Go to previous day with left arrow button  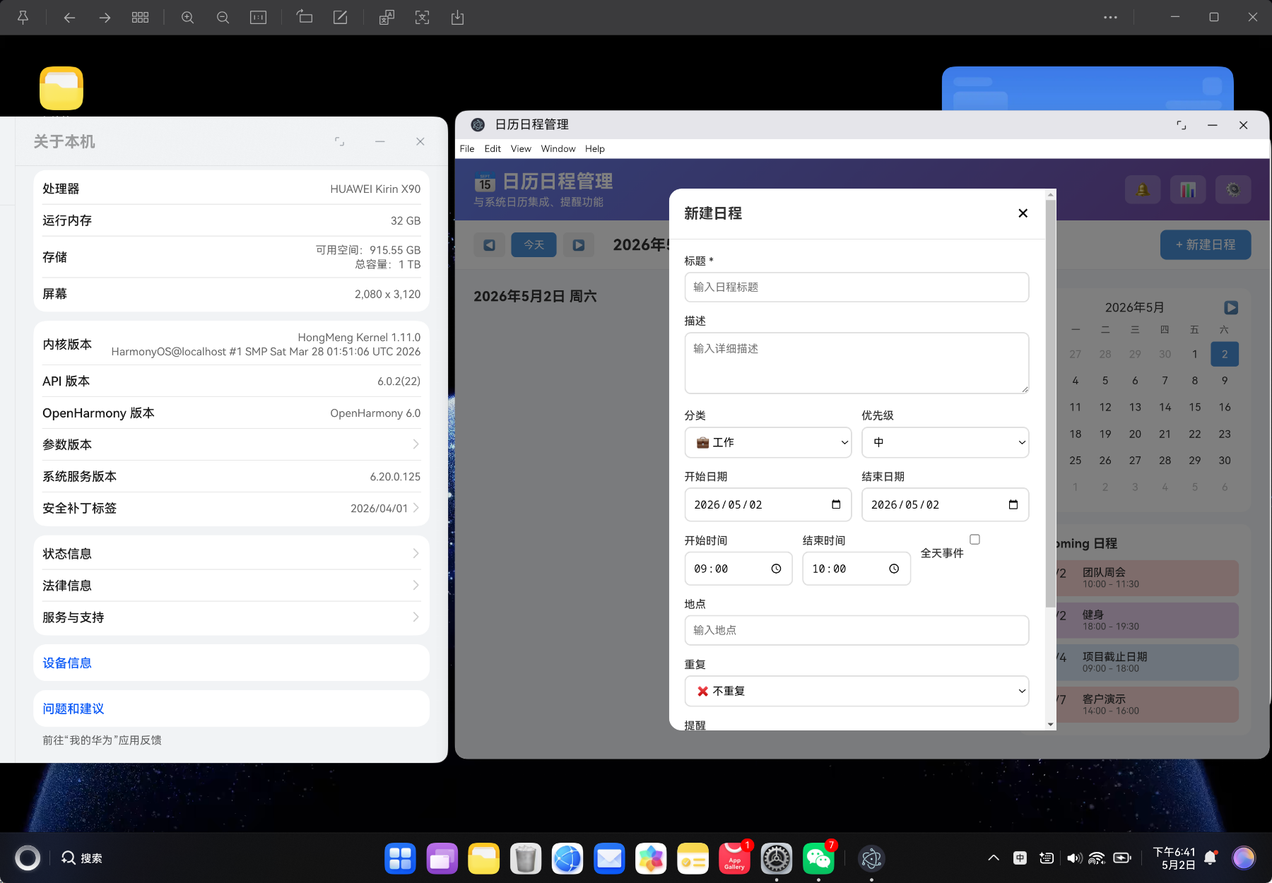point(489,245)
